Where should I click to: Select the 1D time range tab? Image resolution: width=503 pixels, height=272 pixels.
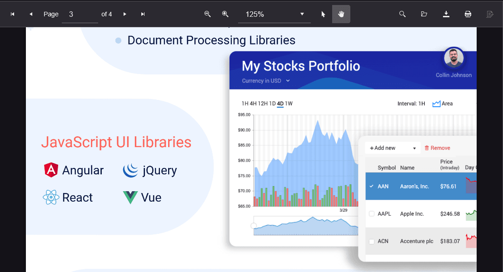(x=272, y=104)
